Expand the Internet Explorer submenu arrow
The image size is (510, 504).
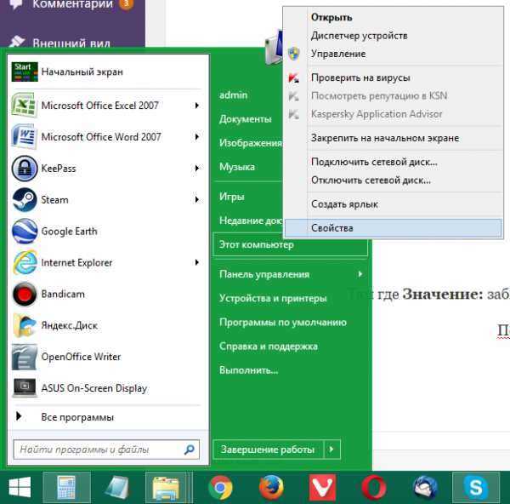click(197, 262)
